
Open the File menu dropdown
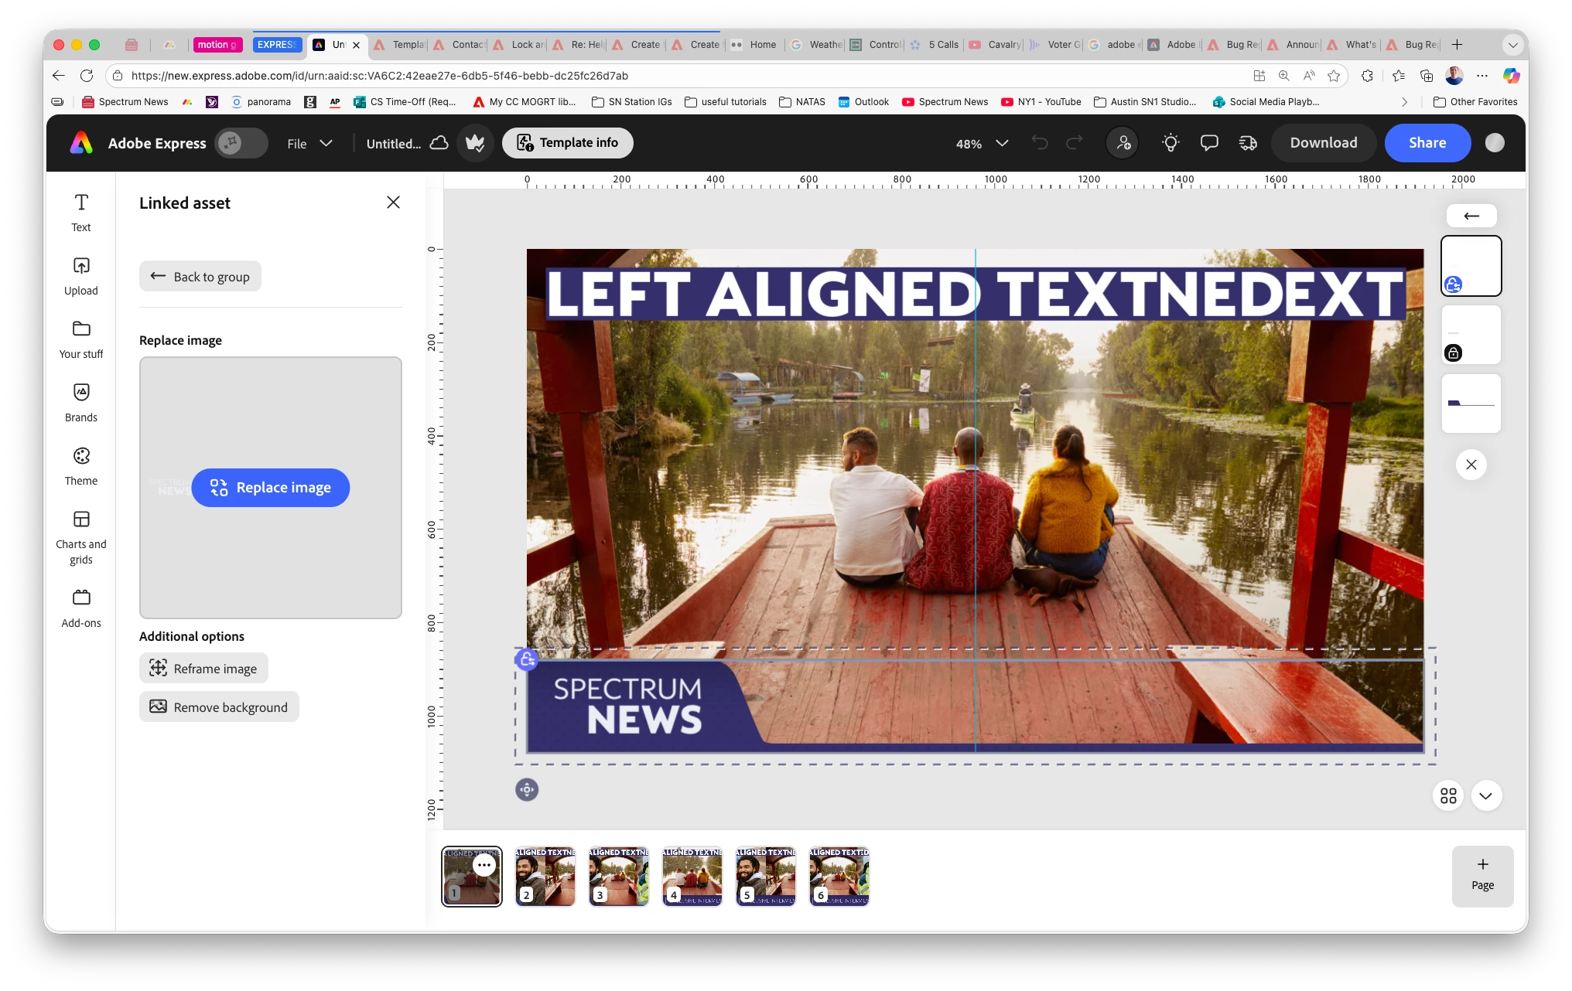[x=309, y=144]
